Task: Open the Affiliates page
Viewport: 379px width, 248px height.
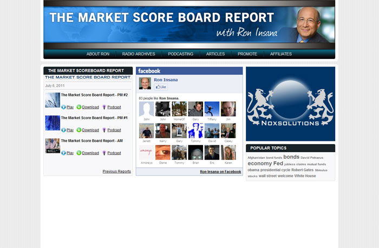Action: tap(281, 54)
